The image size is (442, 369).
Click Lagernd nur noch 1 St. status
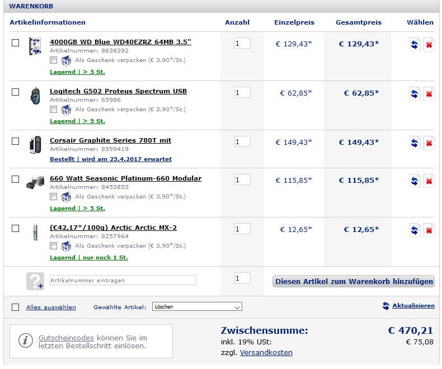tap(89, 257)
